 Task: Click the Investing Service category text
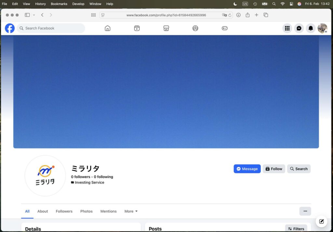89,183
